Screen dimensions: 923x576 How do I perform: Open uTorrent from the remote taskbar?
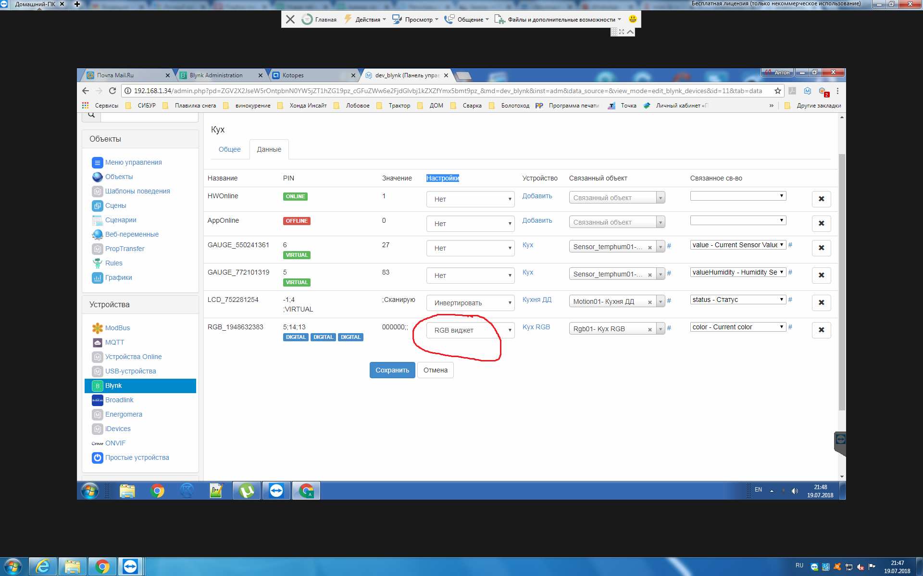coord(247,491)
